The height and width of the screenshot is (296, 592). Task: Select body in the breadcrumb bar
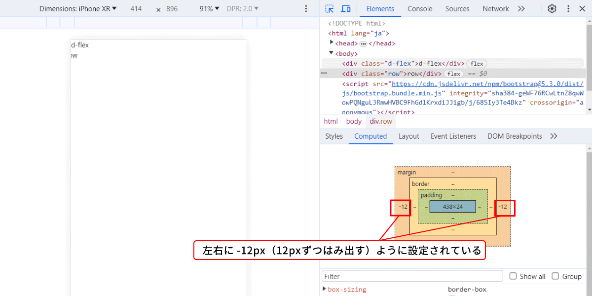pyautogui.click(x=354, y=121)
